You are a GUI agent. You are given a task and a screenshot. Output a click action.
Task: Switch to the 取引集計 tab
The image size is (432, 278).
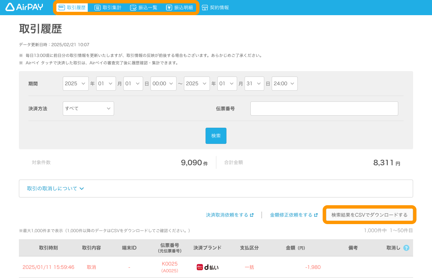108,7
